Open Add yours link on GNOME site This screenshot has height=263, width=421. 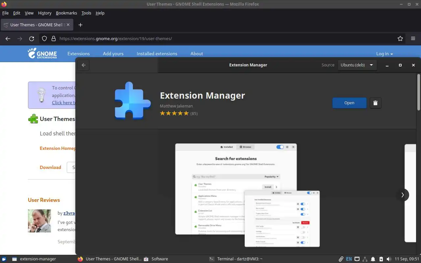(x=113, y=54)
